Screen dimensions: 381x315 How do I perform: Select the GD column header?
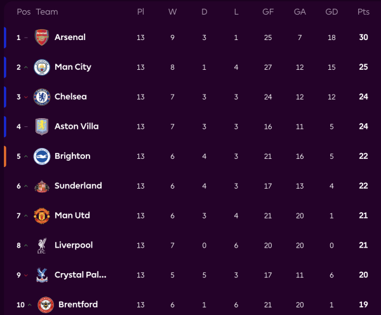click(x=331, y=12)
